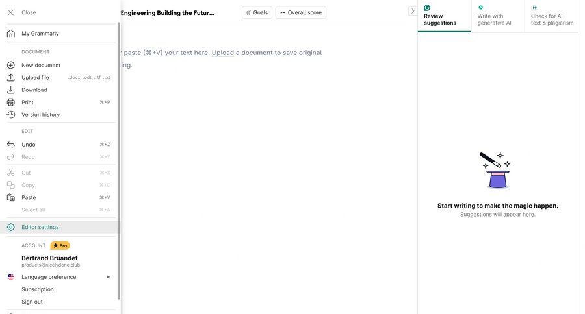Click the Copy pages icon
The image size is (585, 314).
(11, 185)
